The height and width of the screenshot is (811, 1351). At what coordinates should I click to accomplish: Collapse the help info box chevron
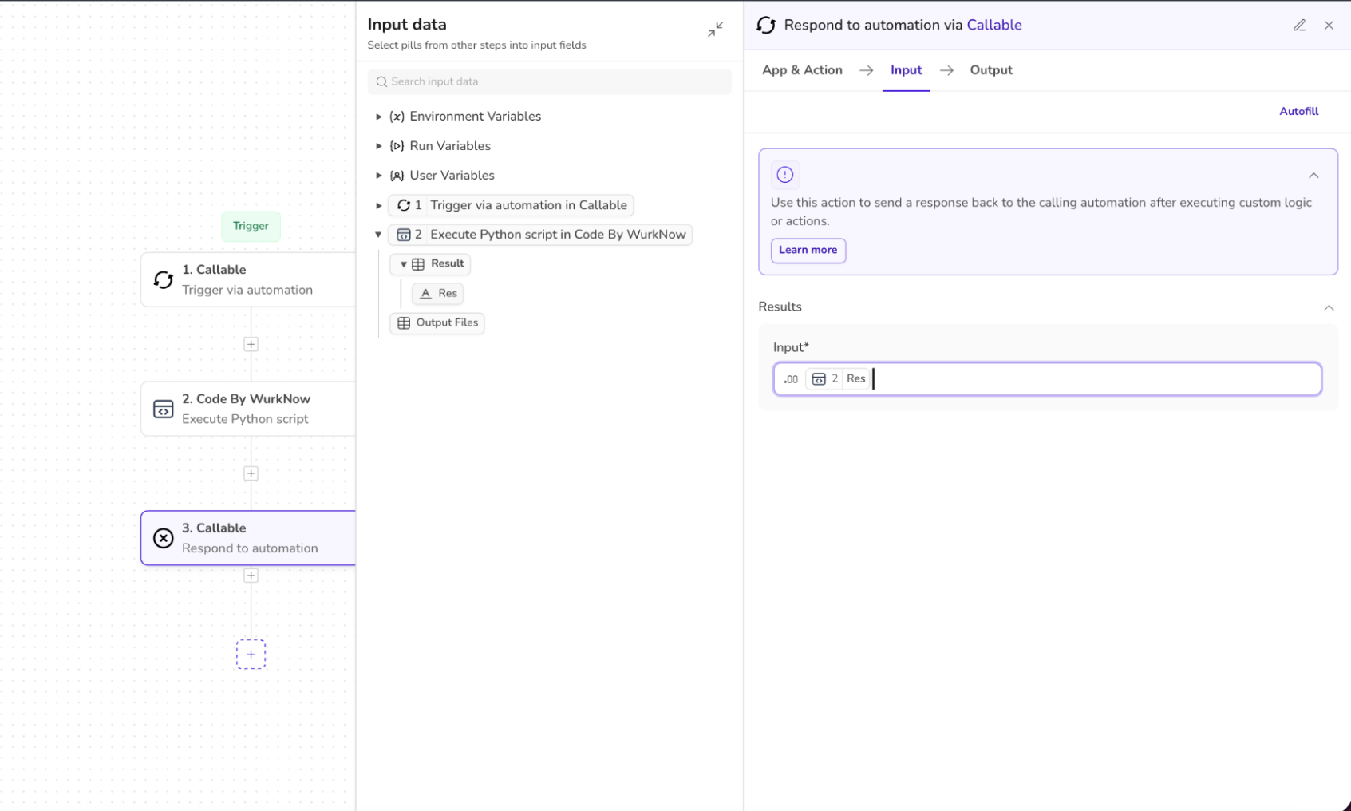[1313, 176]
